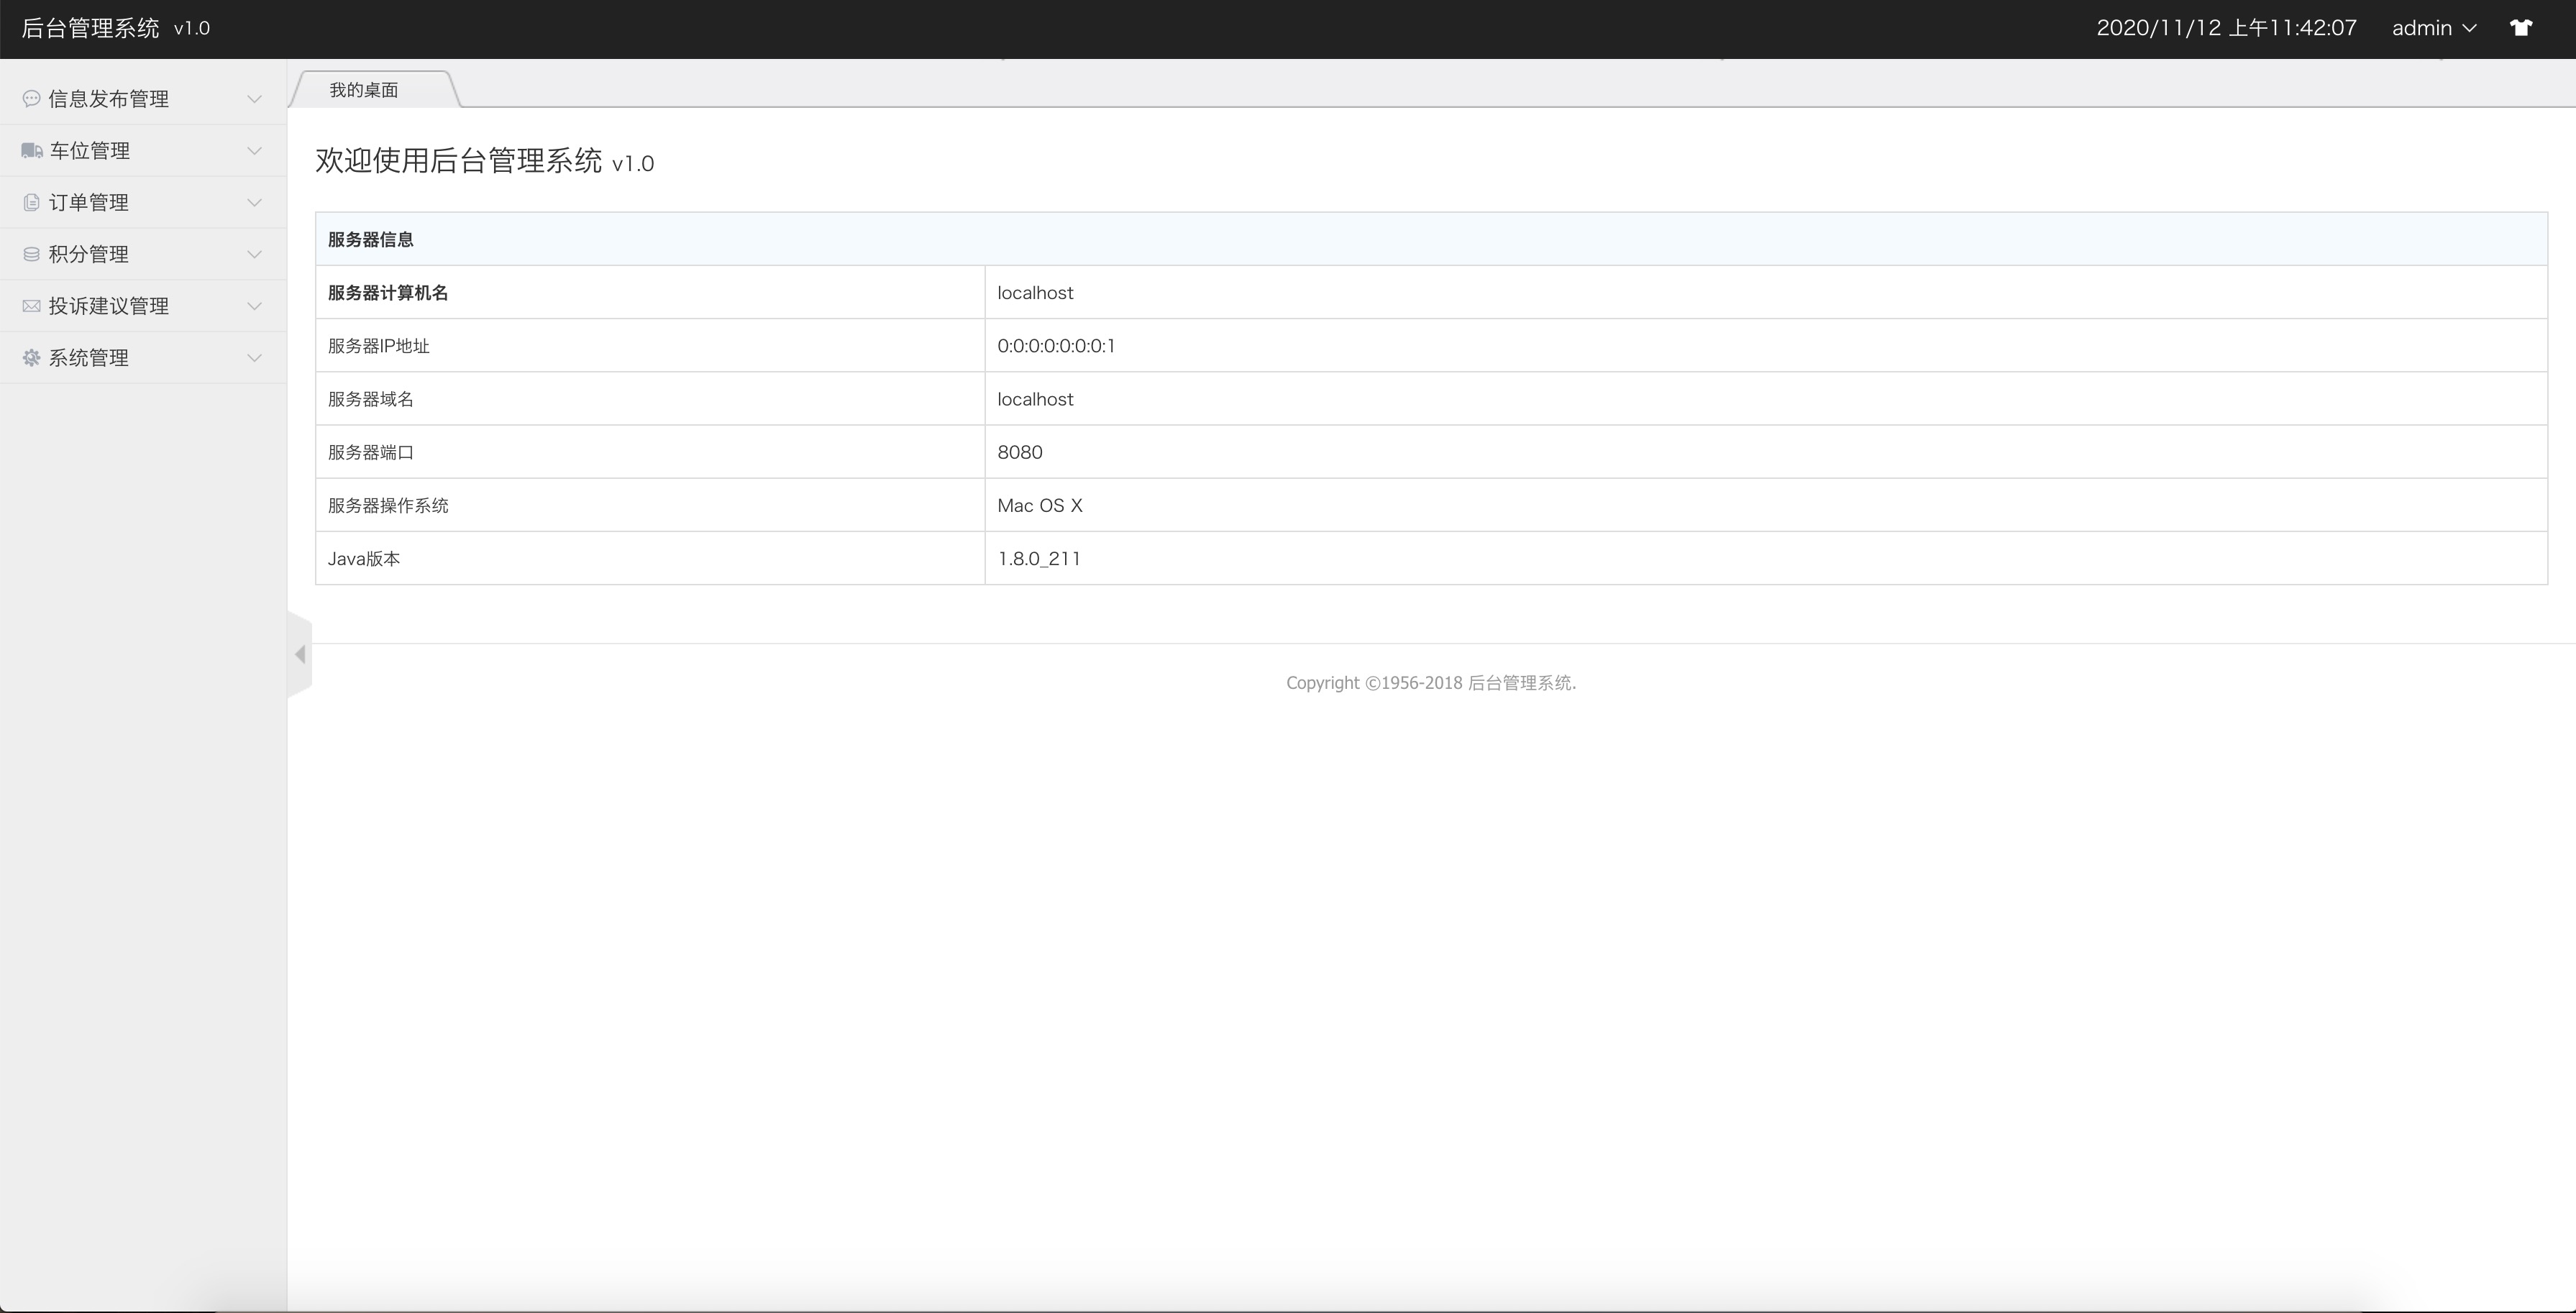Open the T-shirt skin theme icon

point(2520,28)
